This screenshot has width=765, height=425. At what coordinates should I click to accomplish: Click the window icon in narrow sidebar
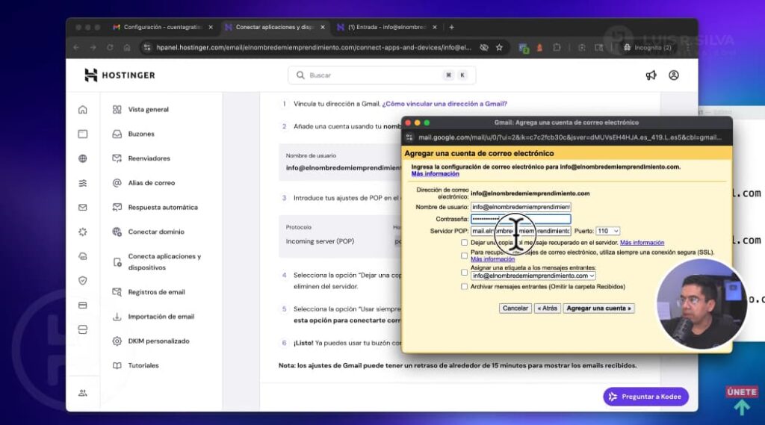(82, 134)
